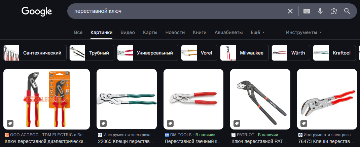Expand the Ещё dropdown menu
Screen dimensions: 360x147
[x=258, y=32]
